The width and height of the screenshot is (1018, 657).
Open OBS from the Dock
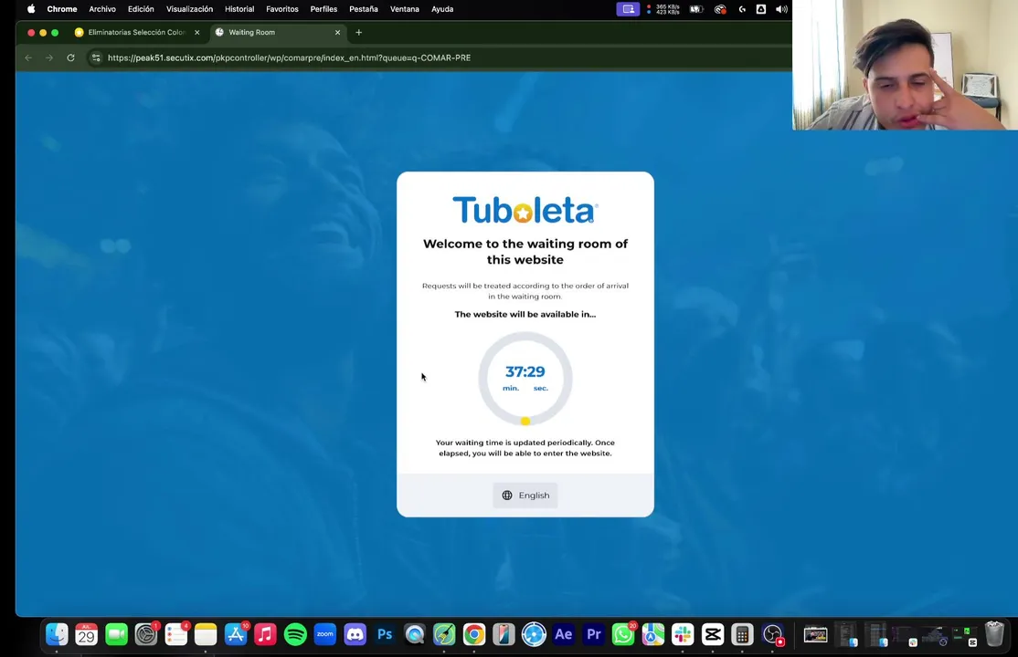[x=772, y=634]
